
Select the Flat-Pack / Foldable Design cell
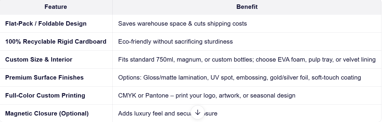click(x=46, y=24)
